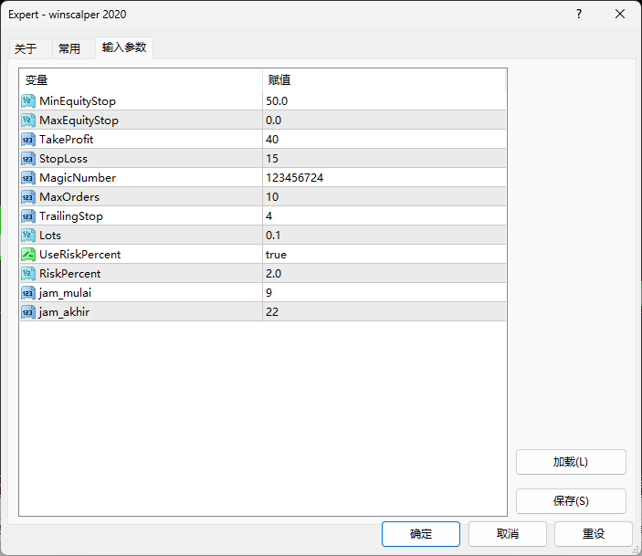Click the UseRiskPercent boolean-type icon
This screenshot has height=556, width=642.
pyautogui.click(x=27, y=254)
